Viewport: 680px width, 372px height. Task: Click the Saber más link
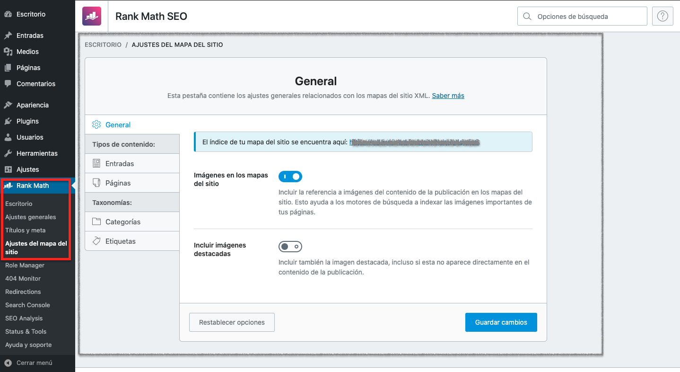pos(448,96)
